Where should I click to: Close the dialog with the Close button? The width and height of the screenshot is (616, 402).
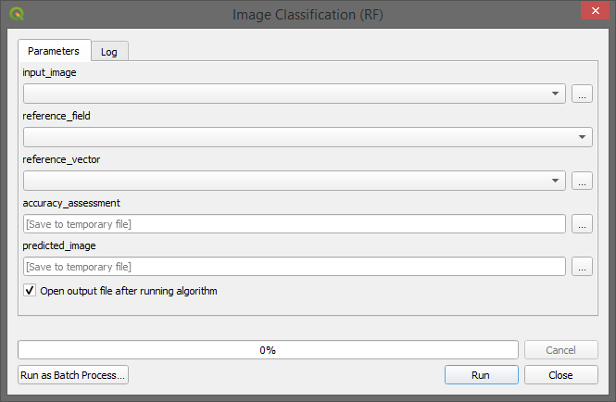click(x=561, y=375)
